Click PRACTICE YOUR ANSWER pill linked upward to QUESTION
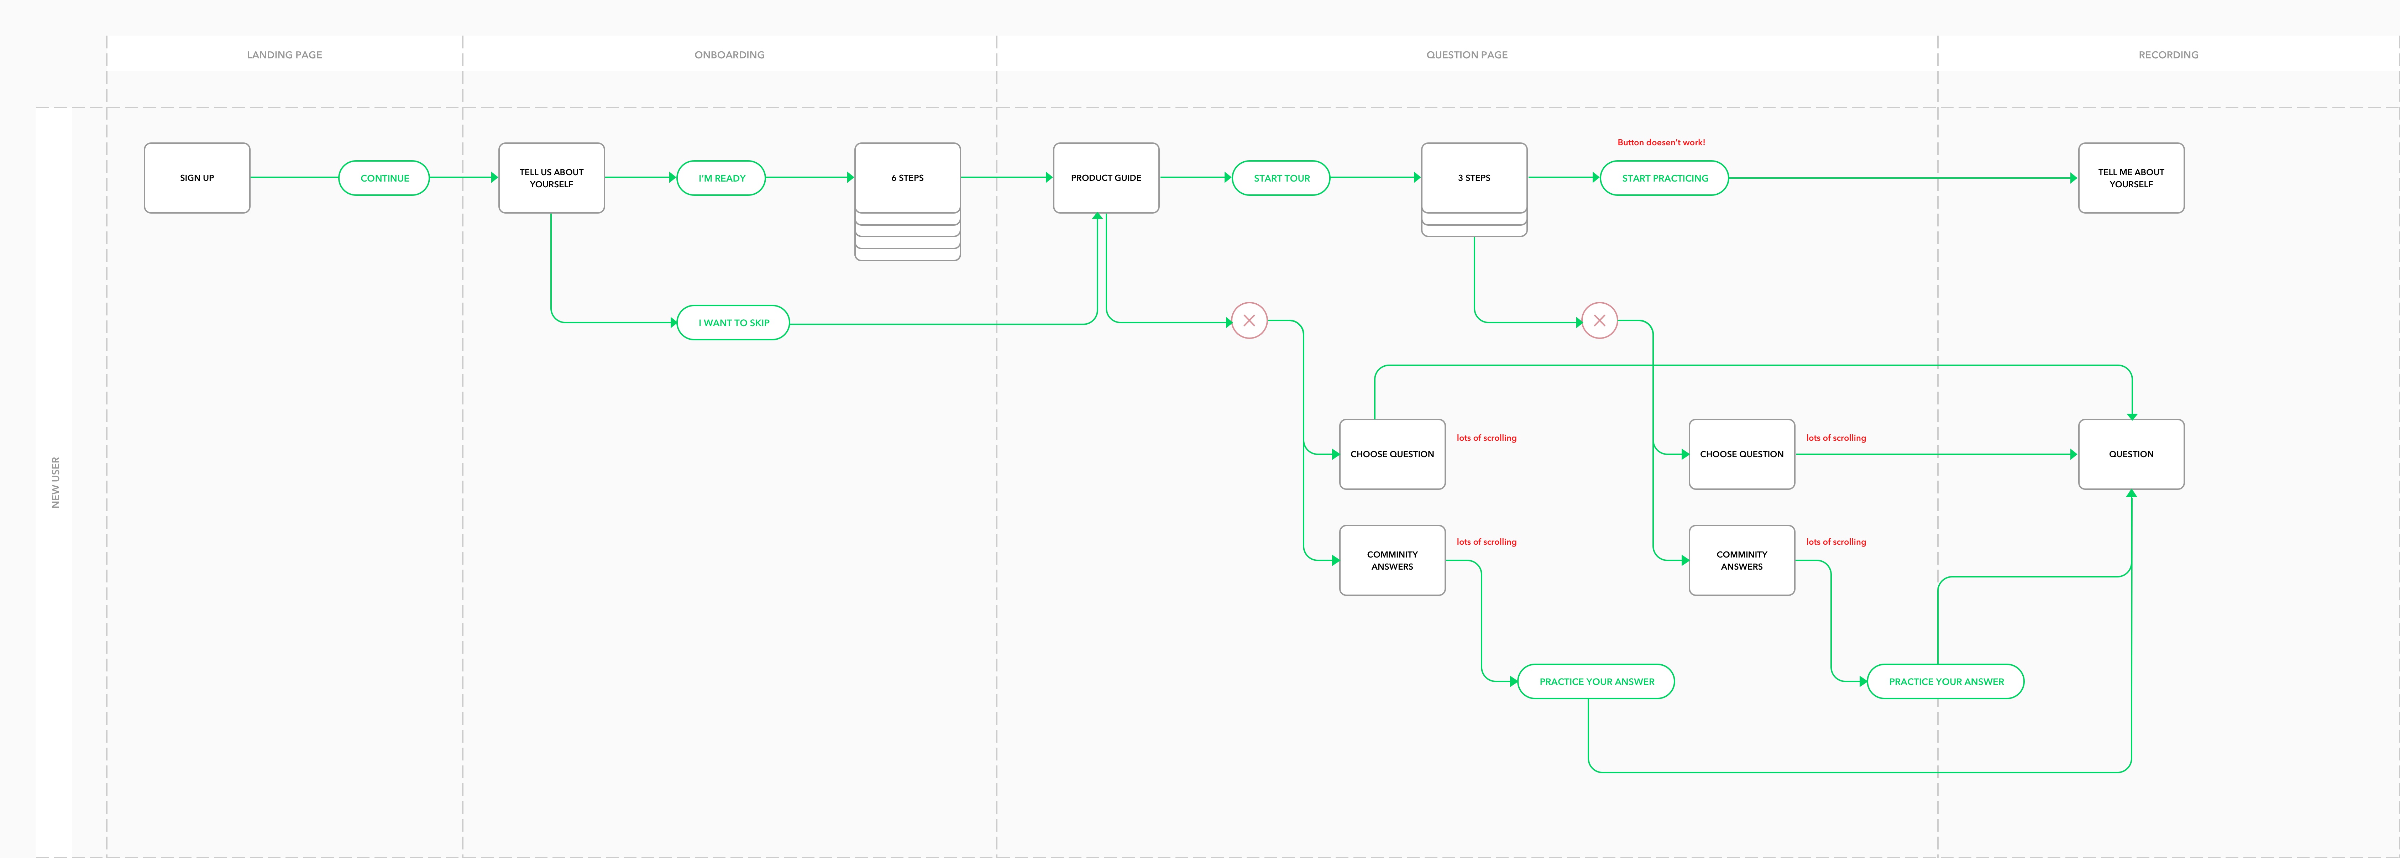The height and width of the screenshot is (858, 2400). pos(1945,681)
